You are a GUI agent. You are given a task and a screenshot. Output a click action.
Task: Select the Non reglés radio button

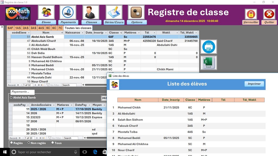29,143
